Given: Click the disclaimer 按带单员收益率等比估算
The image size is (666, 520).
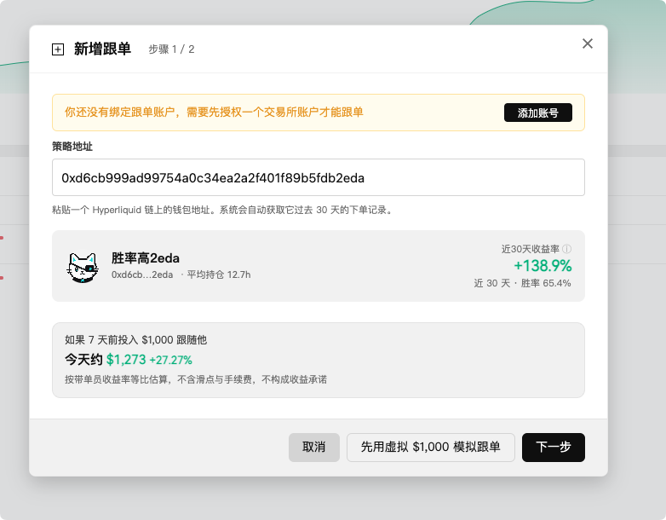Looking at the screenshot, I should [x=196, y=379].
